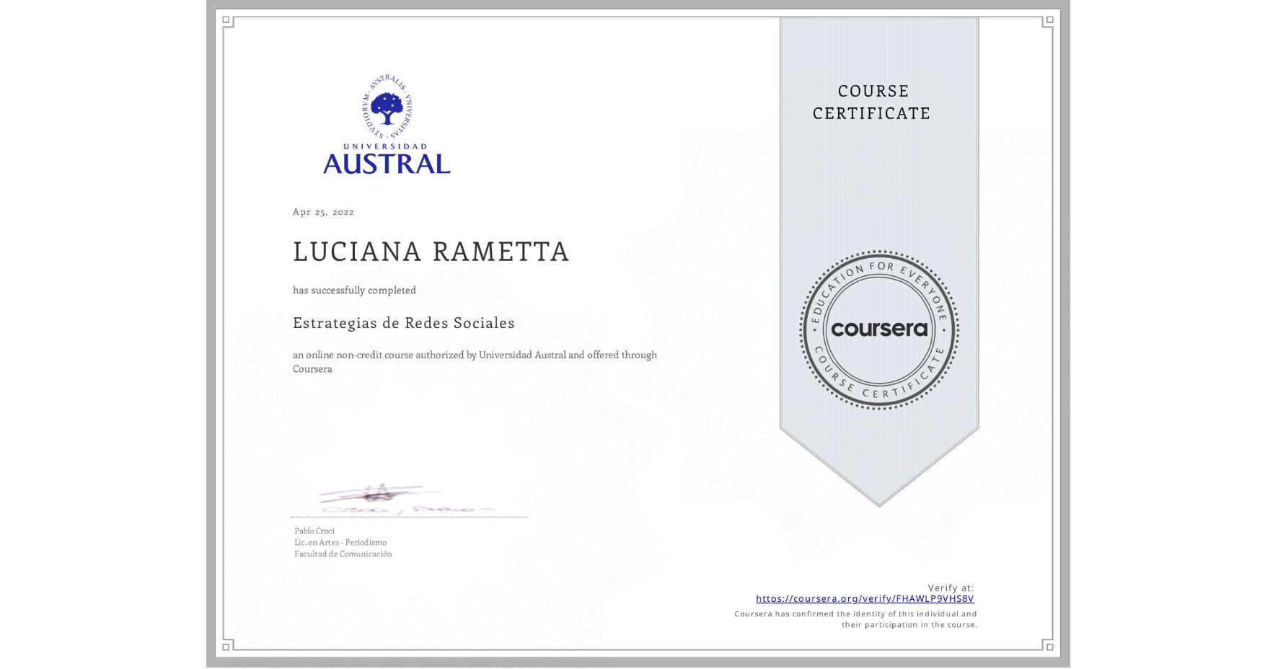The width and height of the screenshot is (1278, 669).
Task: Click the Coursera seal badge
Action: (878, 330)
